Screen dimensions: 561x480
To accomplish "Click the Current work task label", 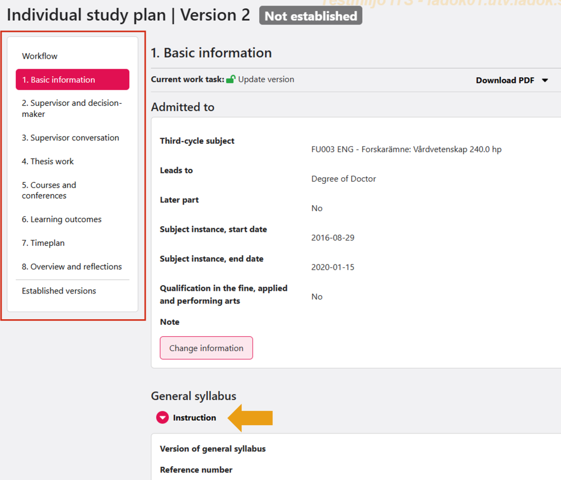I will click(x=187, y=79).
